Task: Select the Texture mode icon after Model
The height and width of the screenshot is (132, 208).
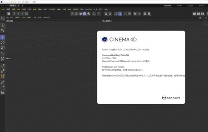Action: point(89,14)
